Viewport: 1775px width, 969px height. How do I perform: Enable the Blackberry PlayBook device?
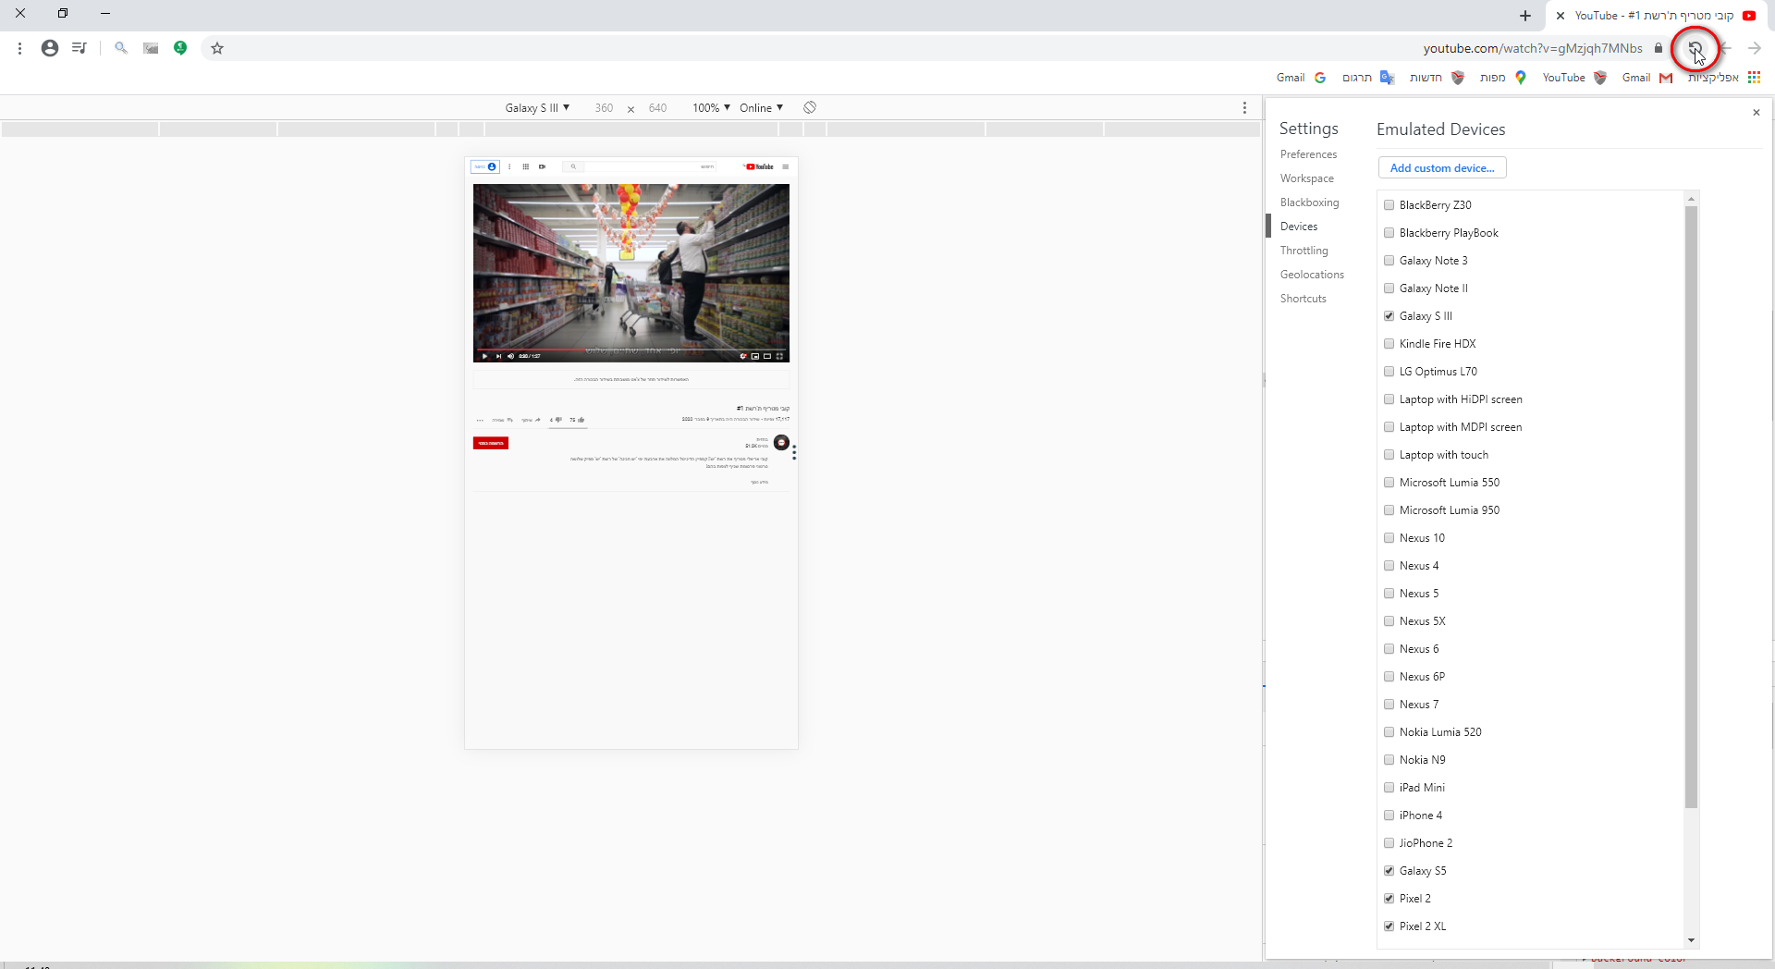pyautogui.click(x=1389, y=233)
